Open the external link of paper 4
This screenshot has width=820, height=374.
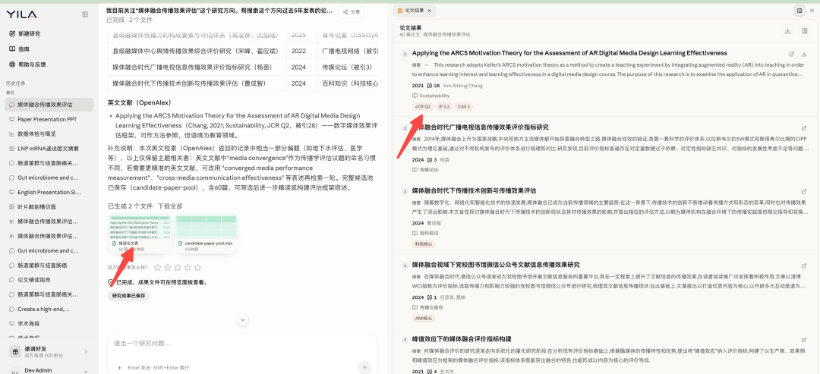click(x=804, y=266)
